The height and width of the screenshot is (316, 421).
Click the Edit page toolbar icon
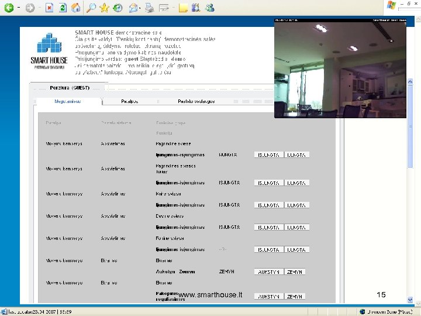[164, 8]
